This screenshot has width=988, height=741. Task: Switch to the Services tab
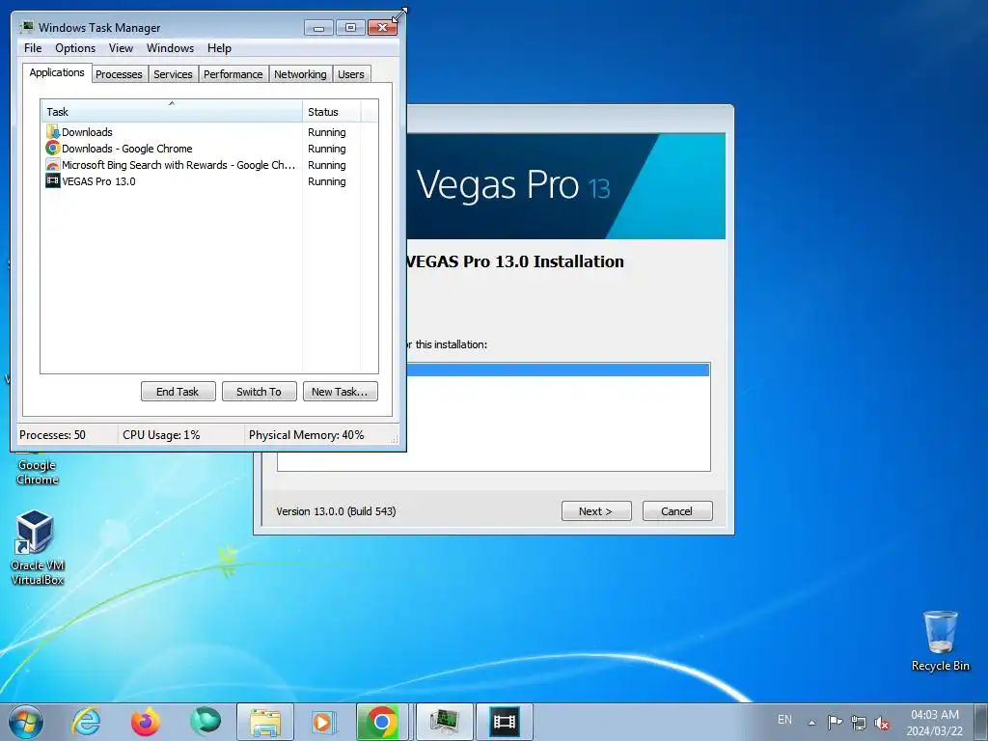[x=173, y=74]
